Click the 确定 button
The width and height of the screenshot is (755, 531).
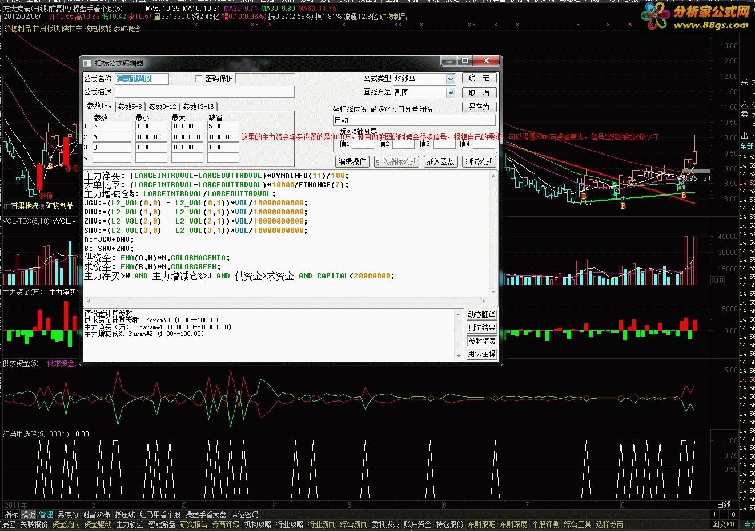479,78
